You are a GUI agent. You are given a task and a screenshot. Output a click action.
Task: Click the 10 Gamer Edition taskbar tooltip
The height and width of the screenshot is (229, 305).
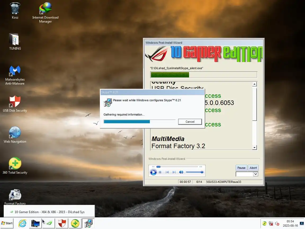49,212
